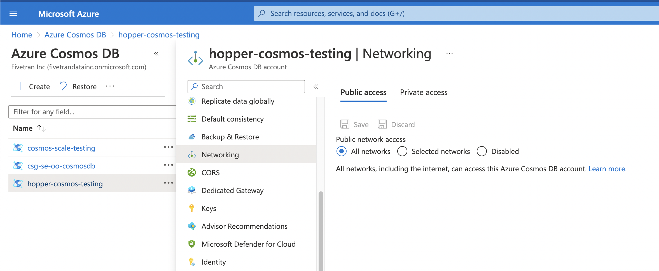Image resolution: width=659 pixels, height=271 pixels.
Task: Click the Create button label
Action: point(39,87)
